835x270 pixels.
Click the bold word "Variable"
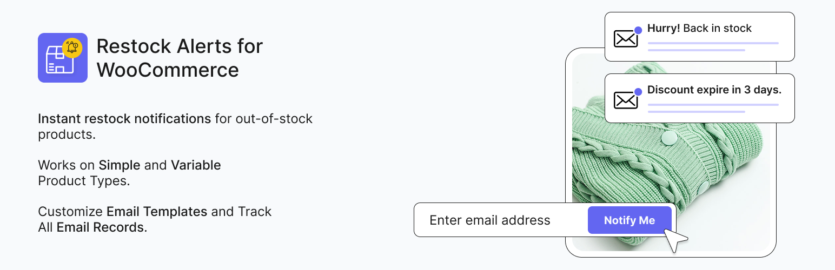point(196,165)
